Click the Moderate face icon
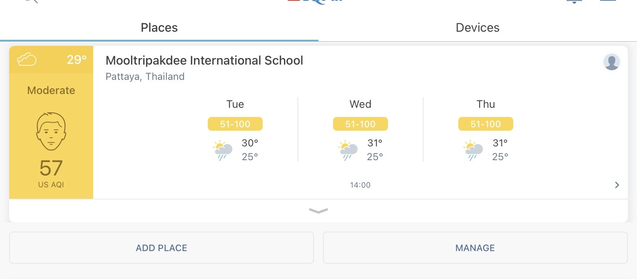 [x=51, y=131]
